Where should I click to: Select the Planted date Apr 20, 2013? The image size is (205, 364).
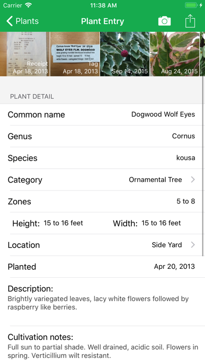click(174, 266)
